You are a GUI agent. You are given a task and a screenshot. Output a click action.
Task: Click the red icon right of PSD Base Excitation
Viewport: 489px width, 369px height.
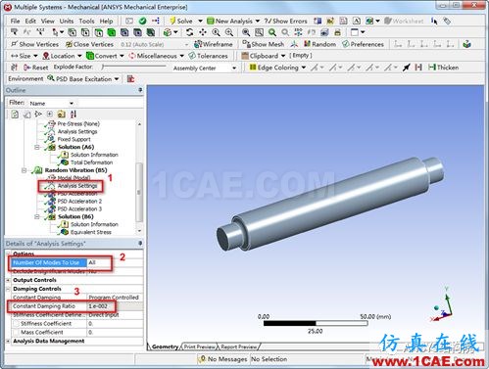130,78
